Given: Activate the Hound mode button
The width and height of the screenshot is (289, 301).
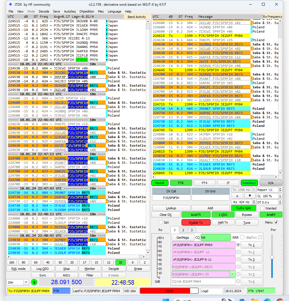Looking at the screenshot, I should pyautogui.click(x=160, y=183).
